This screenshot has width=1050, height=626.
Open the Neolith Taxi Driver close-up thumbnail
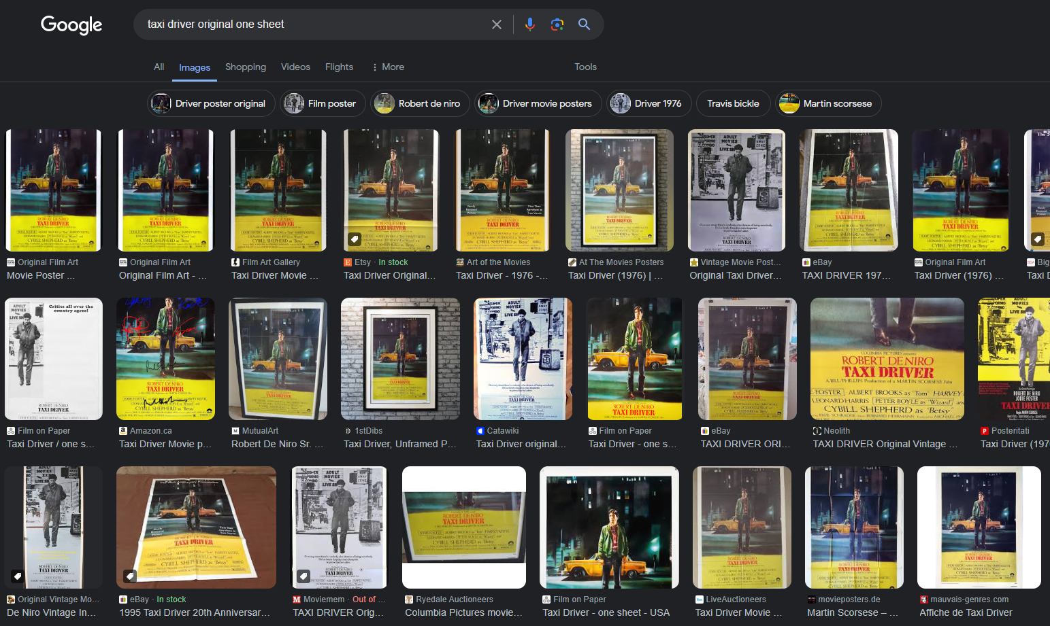pos(887,359)
